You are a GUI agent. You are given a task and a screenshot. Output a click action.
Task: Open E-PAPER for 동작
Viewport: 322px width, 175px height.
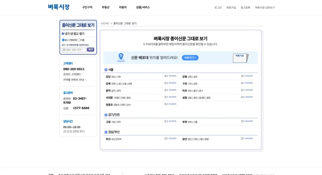(x=170, y=90)
